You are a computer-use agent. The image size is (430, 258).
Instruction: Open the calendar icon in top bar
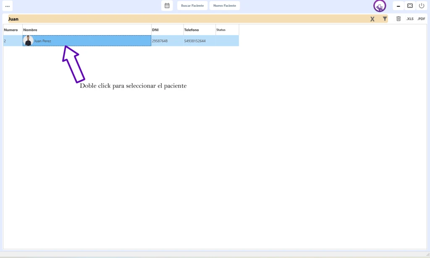point(167,6)
